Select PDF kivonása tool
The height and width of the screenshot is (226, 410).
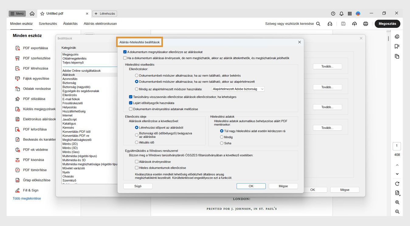click(x=30, y=160)
